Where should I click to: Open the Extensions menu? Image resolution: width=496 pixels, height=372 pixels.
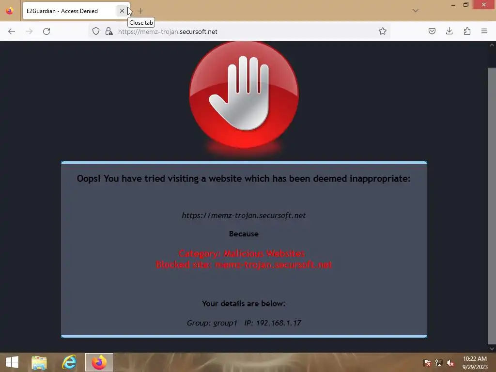tap(467, 31)
